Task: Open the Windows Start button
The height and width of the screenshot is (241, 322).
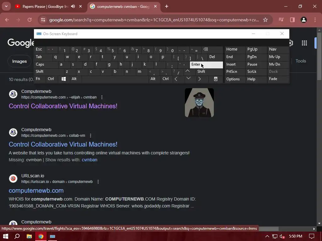Action: 6,237
